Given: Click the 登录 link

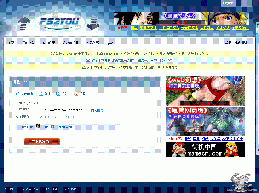Looking at the screenshot, I should 228,42.
